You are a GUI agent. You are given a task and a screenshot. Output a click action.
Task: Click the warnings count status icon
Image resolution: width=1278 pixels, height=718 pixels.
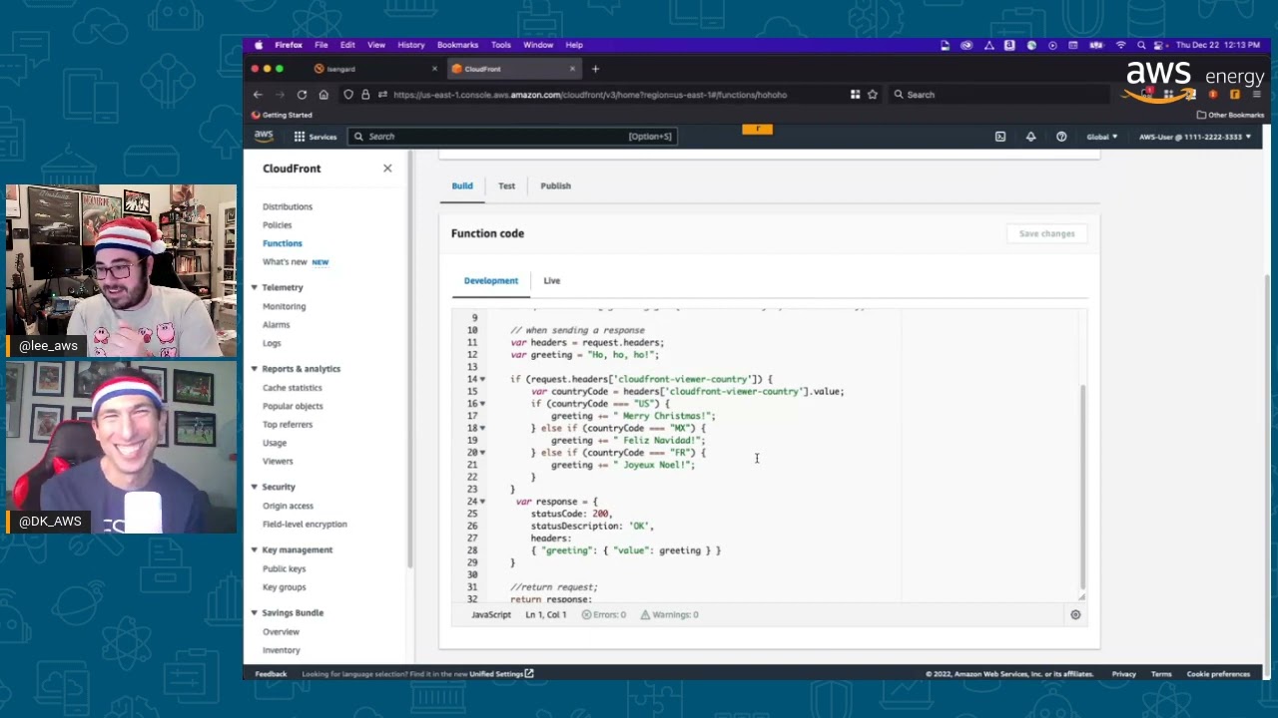pos(645,614)
